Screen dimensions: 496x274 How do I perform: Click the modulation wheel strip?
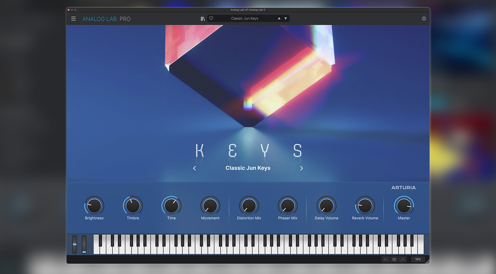click(x=84, y=244)
